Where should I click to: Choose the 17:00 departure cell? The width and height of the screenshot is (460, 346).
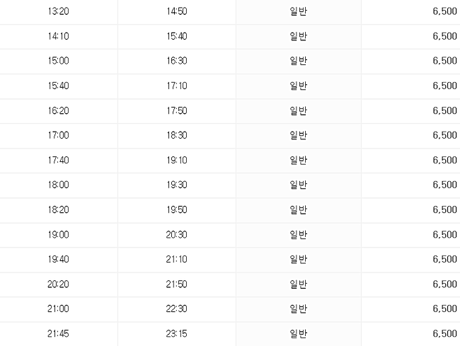point(58,135)
